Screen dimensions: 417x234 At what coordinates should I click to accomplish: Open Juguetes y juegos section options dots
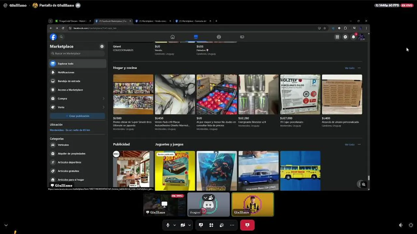coord(359,144)
